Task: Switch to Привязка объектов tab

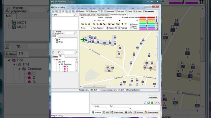Action: click(x=87, y=15)
